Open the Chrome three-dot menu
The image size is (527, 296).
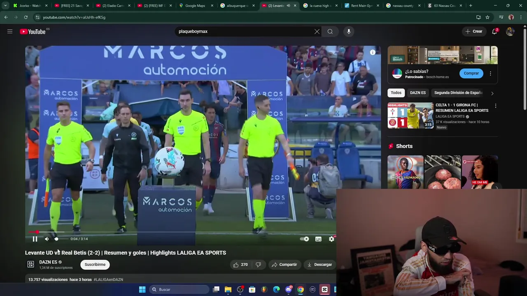pos(521,17)
